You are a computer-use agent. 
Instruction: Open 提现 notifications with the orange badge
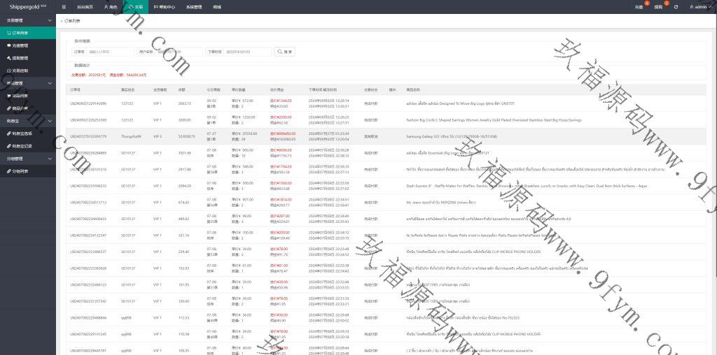(x=658, y=6)
